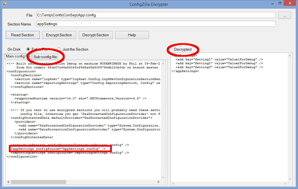Screen dimensions: 298x189
Task: Click the config text scroll-up arrow
Action: (163, 64)
